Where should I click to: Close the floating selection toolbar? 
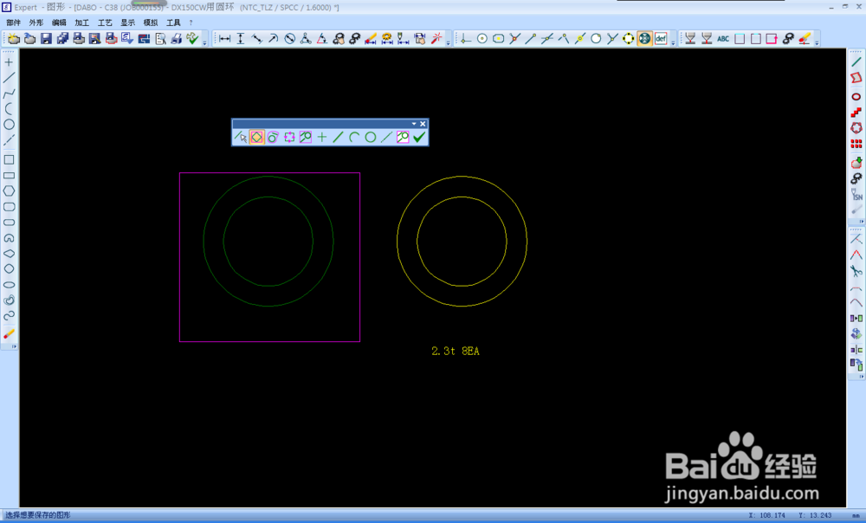[x=423, y=124]
